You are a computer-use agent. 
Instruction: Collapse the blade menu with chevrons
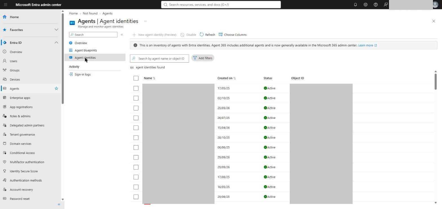[122, 35]
